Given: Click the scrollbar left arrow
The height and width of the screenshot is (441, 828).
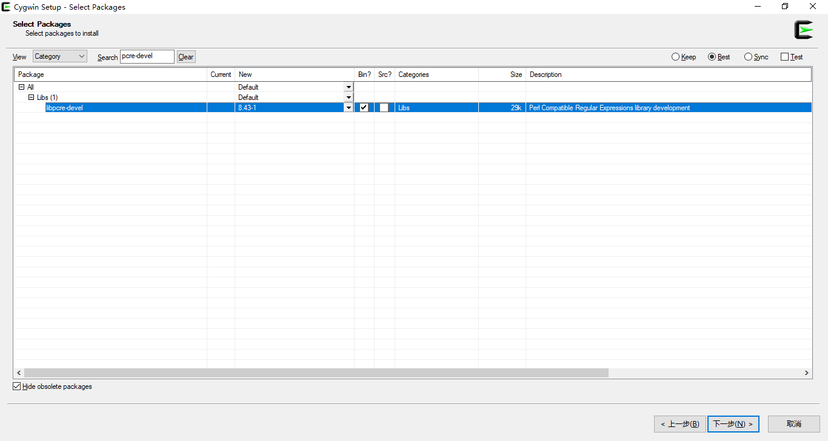Looking at the screenshot, I should pos(19,373).
